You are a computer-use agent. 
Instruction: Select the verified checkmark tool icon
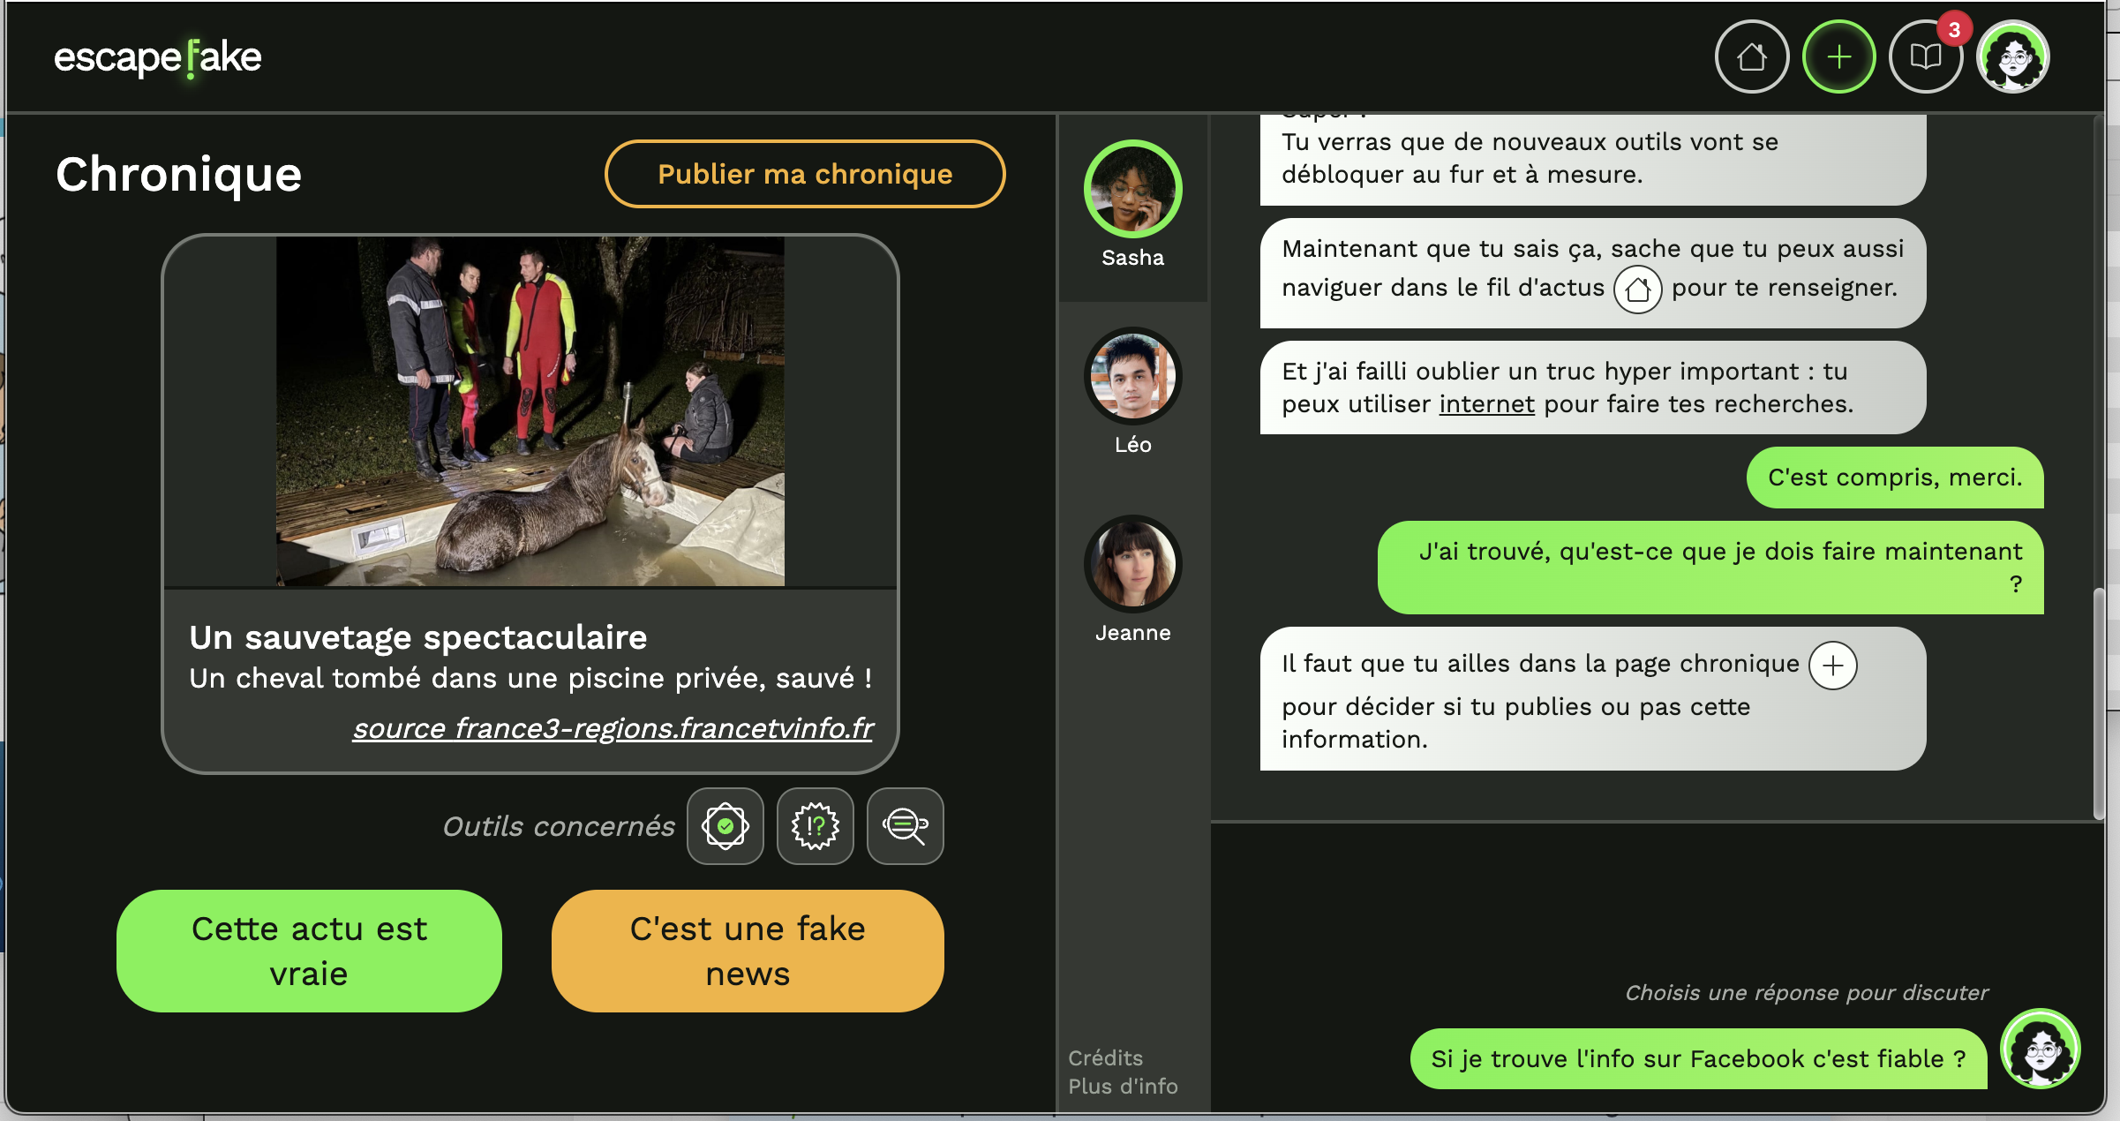725,826
